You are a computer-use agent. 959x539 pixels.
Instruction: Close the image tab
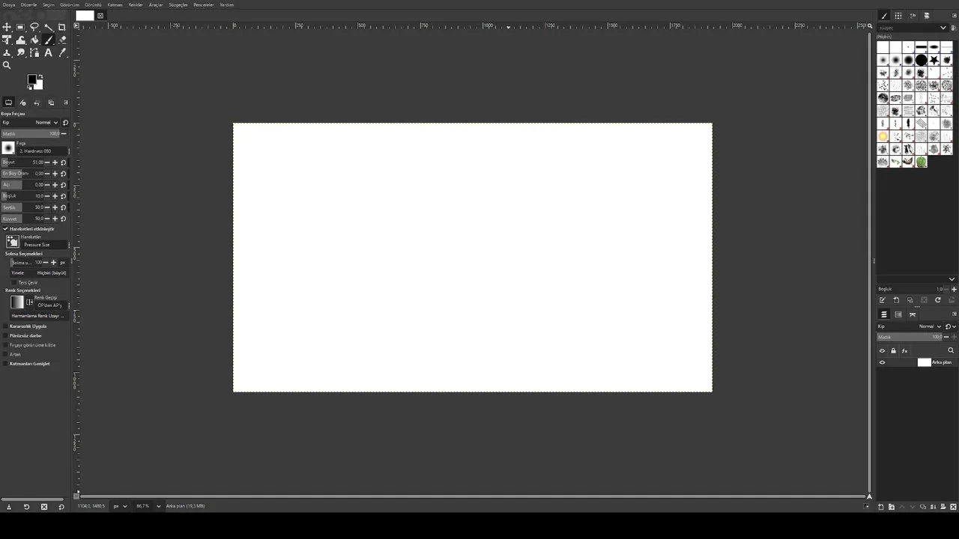coord(100,16)
